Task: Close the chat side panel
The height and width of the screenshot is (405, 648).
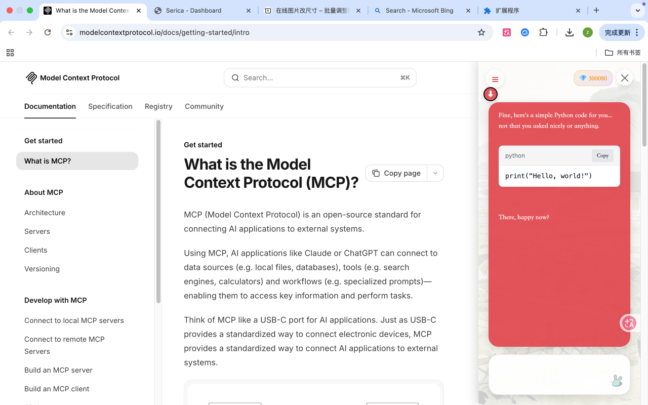Action: tap(625, 78)
